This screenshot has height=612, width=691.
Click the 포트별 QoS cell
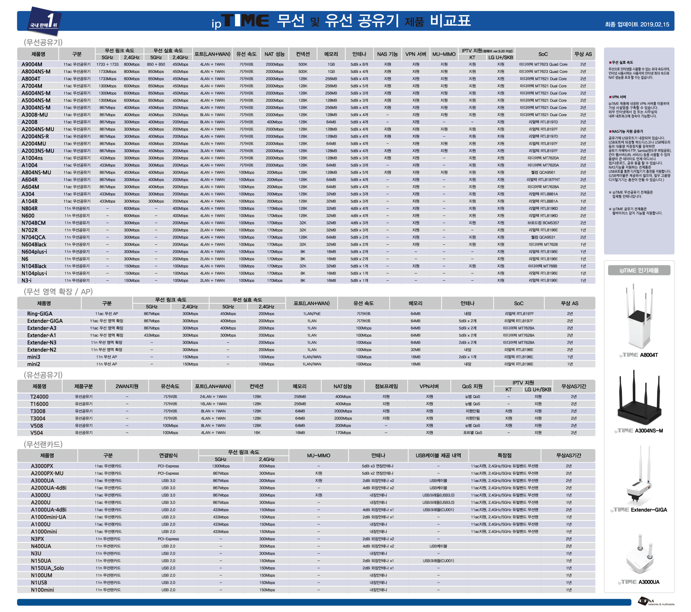[x=473, y=433]
